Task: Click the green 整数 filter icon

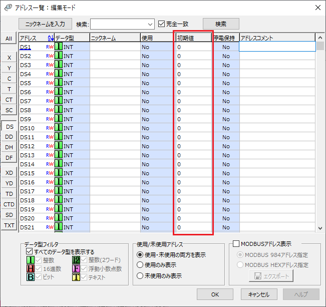Action: pyautogui.click(x=31, y=260)
